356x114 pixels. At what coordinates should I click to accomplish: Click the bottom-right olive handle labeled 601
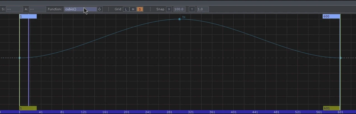pyautogui.click(x=332, y=108)
